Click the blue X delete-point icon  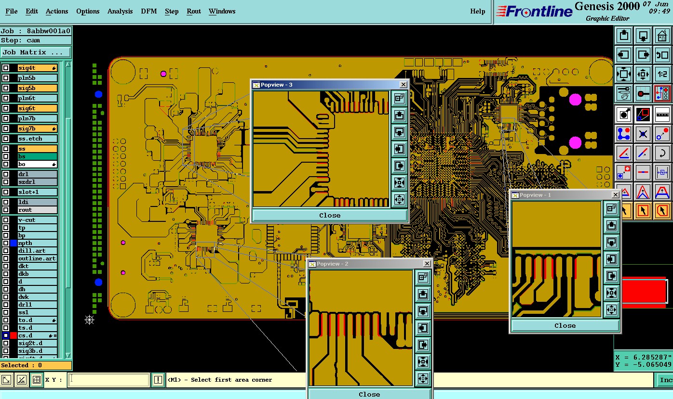(643, 134)
